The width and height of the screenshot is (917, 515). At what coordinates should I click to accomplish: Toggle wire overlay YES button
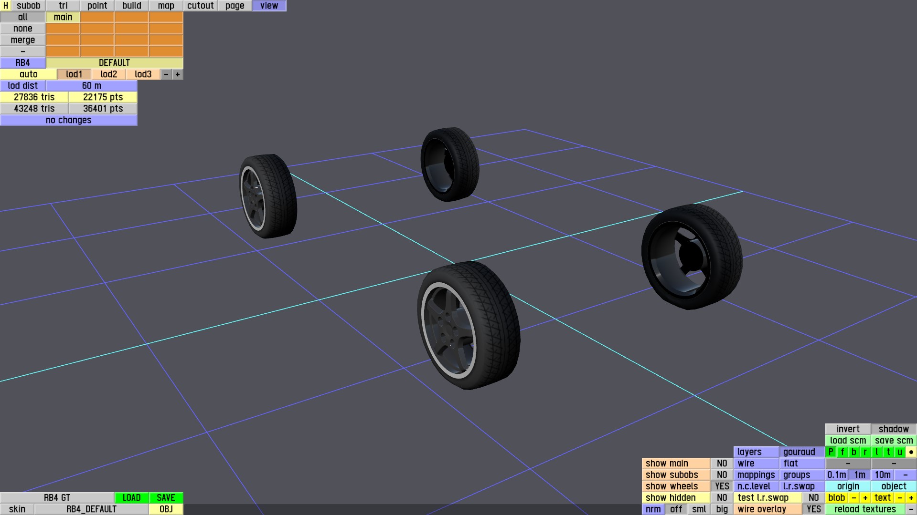pyautogui.click(x=813, y=509)
